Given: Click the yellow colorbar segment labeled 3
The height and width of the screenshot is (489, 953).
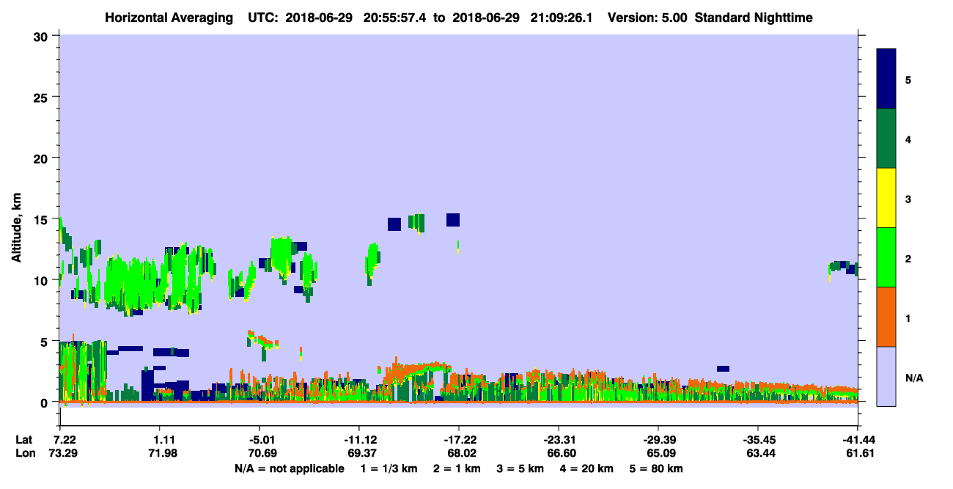Looking at the screenshot, I should pos(886,198).
